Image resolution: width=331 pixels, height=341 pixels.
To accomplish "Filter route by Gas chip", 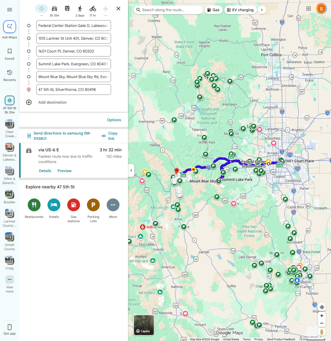I will (x=213, y=10).
